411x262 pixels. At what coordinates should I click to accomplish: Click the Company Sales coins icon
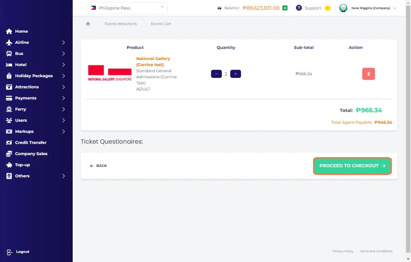pos(9,154)
